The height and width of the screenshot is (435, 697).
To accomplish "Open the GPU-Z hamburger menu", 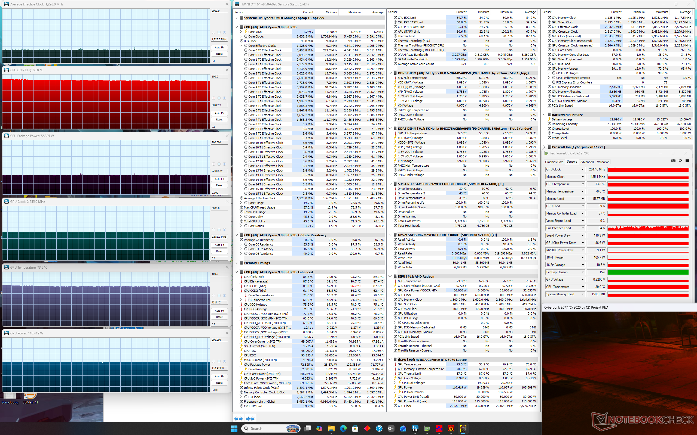I will pos(687,160).
